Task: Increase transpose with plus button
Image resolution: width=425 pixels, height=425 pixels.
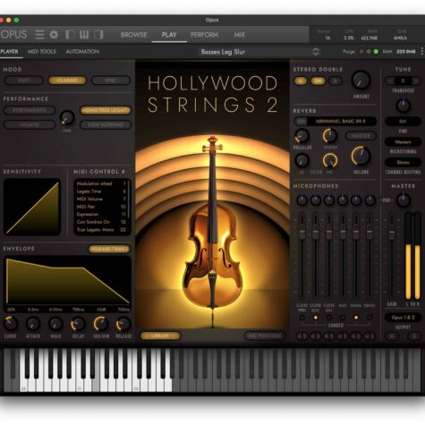Action: [416, 81]
